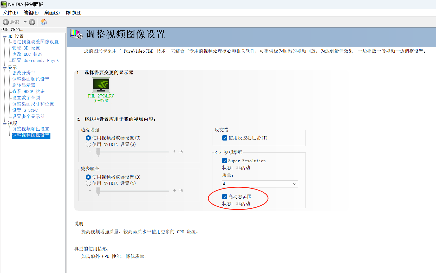Click noise reduction slider plus sign
436x273 pixels.
click(x=174, y=190)
